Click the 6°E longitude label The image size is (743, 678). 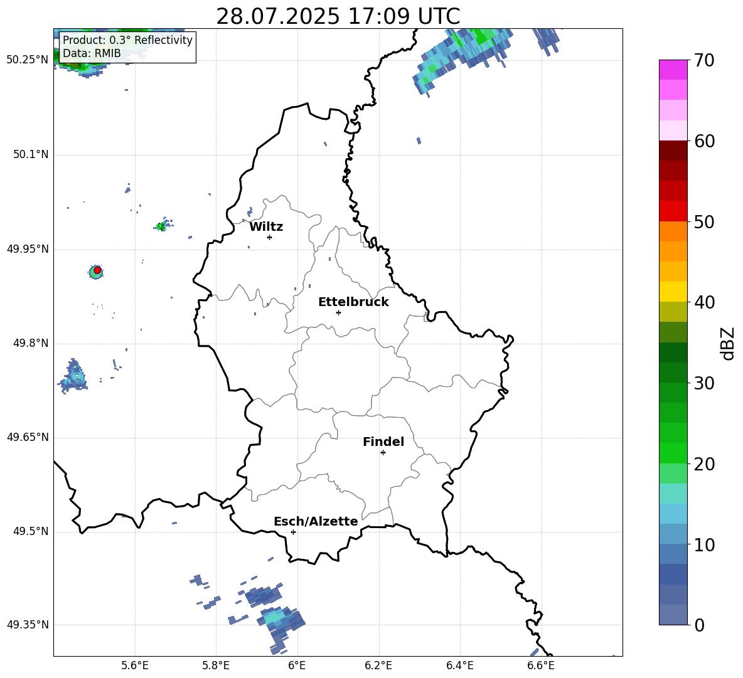(297, 665)
